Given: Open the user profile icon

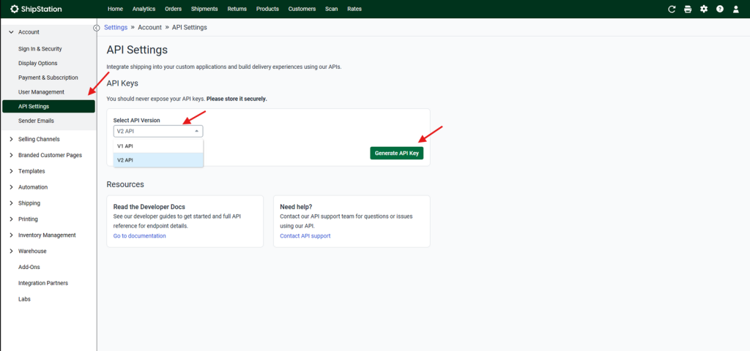Looking at the screenshot, I should [x=735, y=9].
